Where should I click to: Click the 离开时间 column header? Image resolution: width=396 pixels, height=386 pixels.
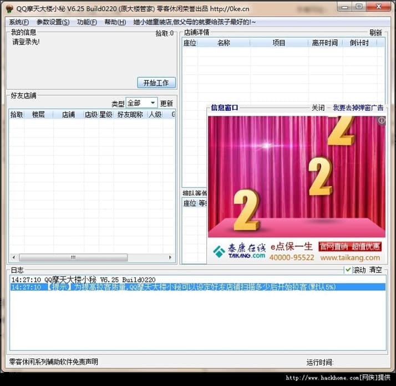point(325,43)
